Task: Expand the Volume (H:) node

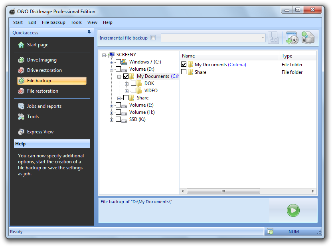Action: pyautogui.click(x=111, y=113)
